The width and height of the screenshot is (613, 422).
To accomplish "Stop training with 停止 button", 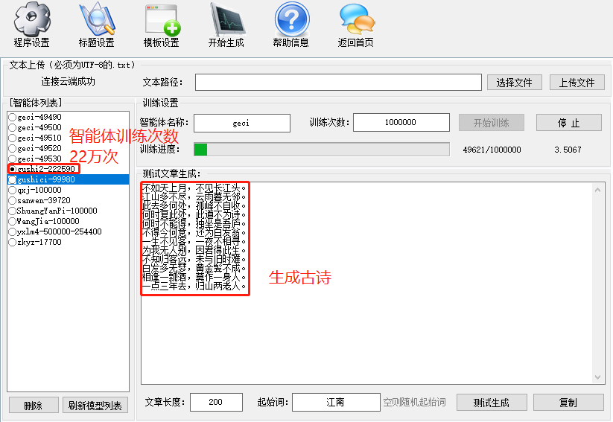I will coord(568,123).
